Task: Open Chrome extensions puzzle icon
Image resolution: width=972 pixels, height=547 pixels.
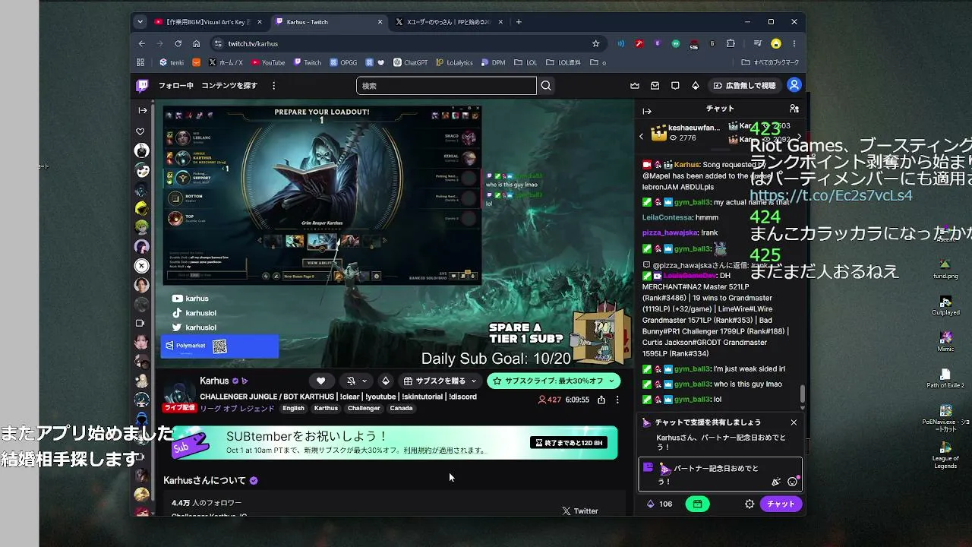Action: pos(731,43)
